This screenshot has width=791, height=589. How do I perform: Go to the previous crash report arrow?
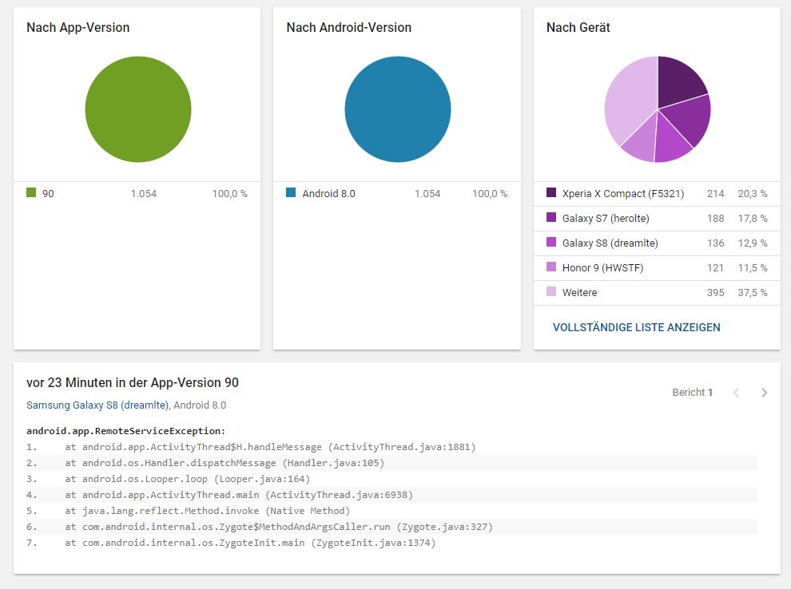pos(737,393)
